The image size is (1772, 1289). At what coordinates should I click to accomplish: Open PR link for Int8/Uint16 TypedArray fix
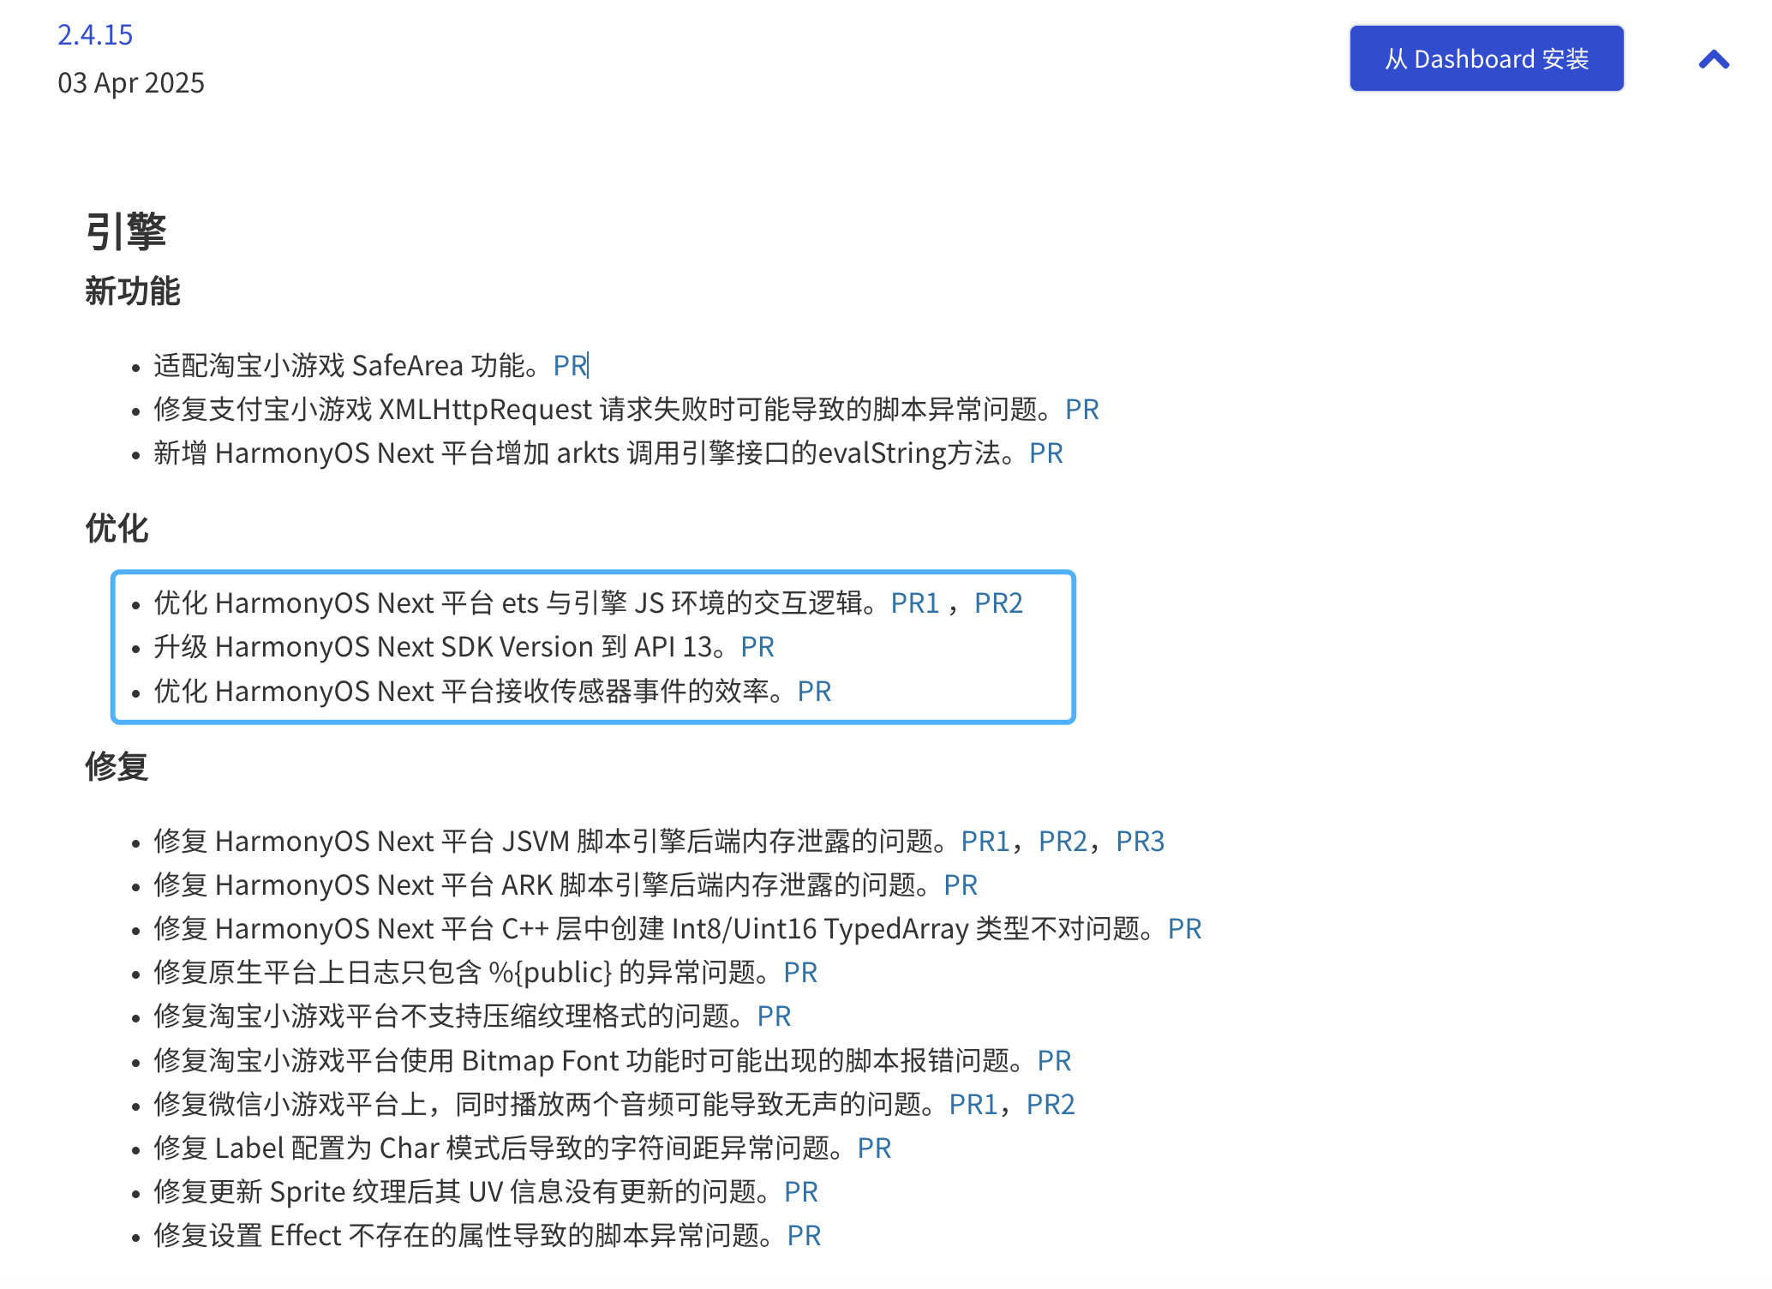pyautogui.click(x=1184, y=929)
